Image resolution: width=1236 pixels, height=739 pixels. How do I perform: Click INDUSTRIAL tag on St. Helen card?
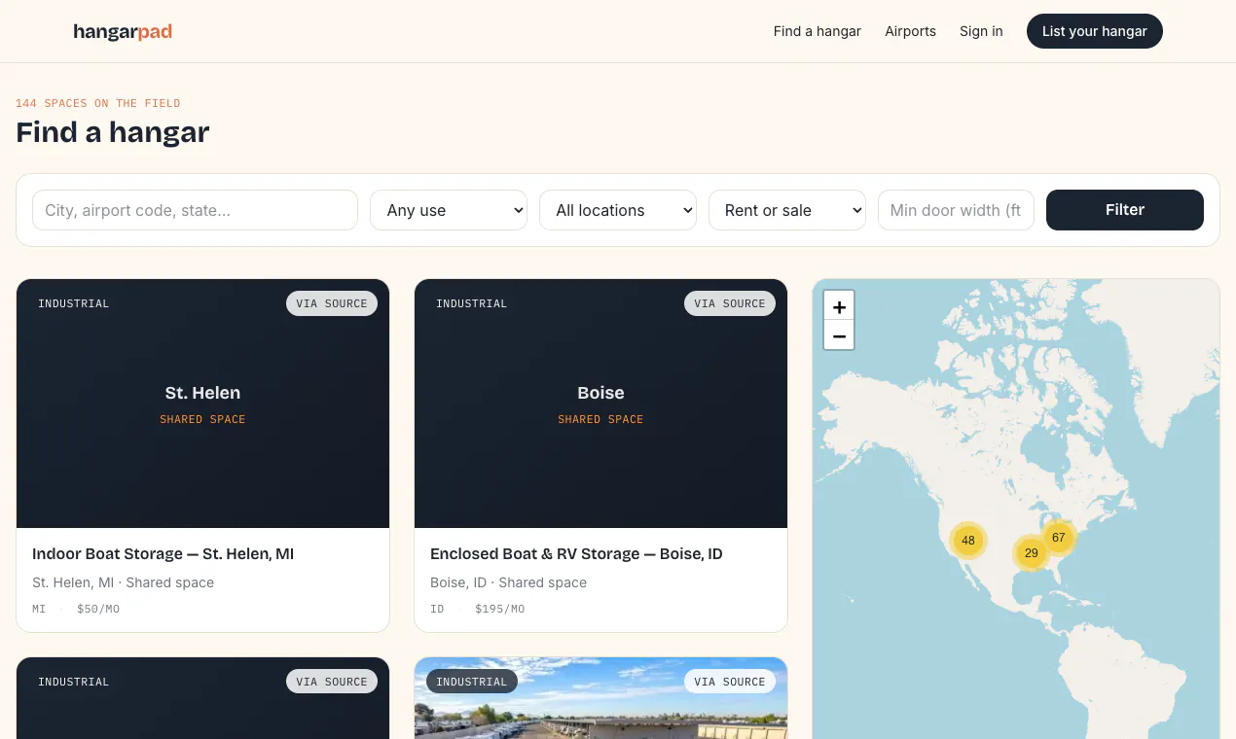point(74,303)
